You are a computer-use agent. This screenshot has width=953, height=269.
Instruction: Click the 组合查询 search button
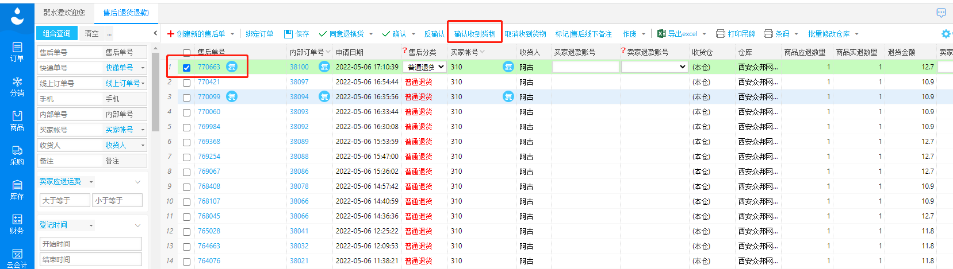[x=57, y=33]
